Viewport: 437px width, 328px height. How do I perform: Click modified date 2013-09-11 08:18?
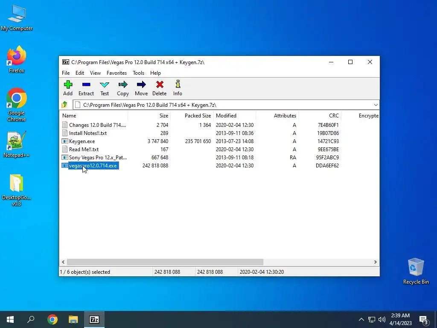235,157
